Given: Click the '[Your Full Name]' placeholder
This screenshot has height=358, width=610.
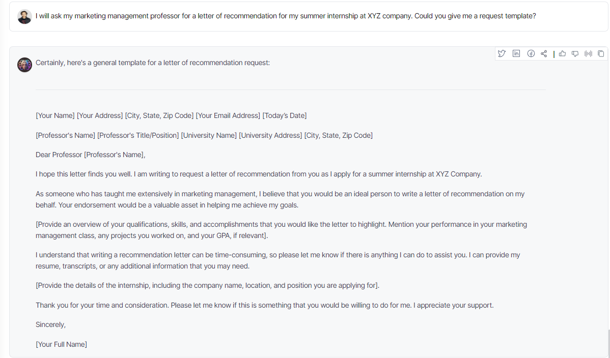Looking at the screenshot, I should (x=61, y=344).
